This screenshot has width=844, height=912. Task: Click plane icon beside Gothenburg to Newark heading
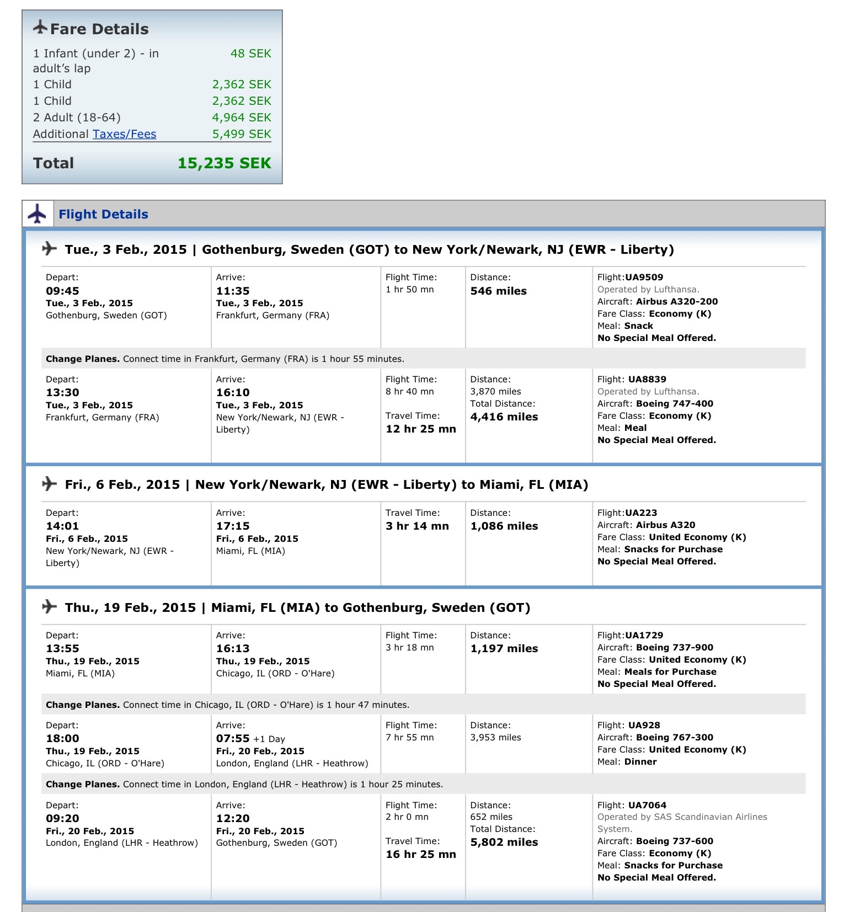pyautogui.click(x=50, y=249)
